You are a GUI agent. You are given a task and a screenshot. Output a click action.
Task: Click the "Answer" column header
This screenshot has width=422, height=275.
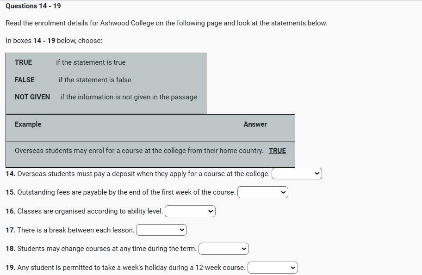tap(255, 124)
